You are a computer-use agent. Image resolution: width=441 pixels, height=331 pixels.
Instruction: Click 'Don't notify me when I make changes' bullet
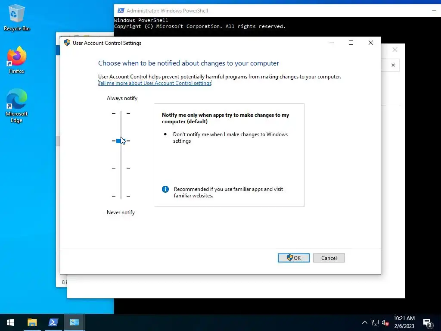click(230, 137)
